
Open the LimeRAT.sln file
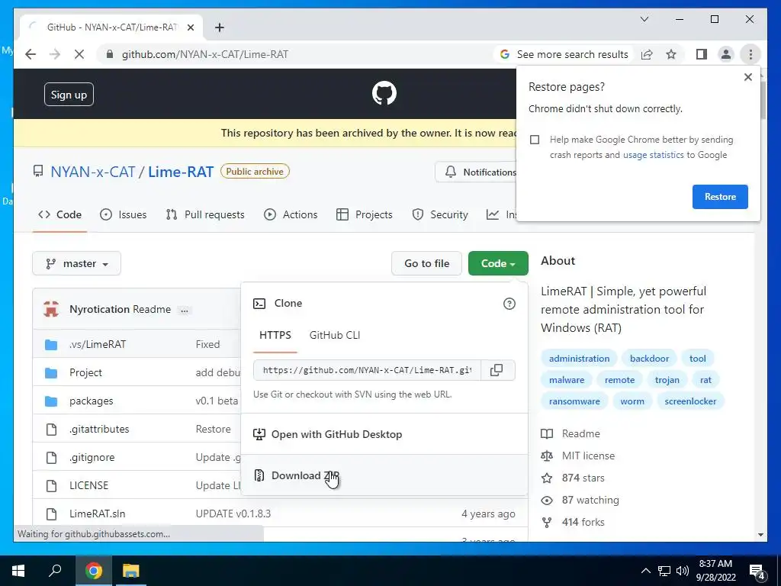coord(97,514)
